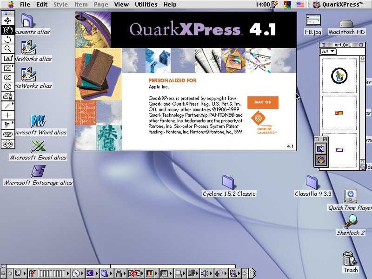Open the All labels dropdown in Art.QXL

coord(328,51)
